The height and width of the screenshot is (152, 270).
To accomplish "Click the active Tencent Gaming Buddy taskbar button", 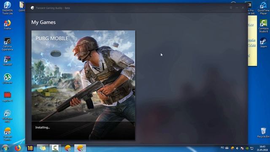I will pos(80,148).
